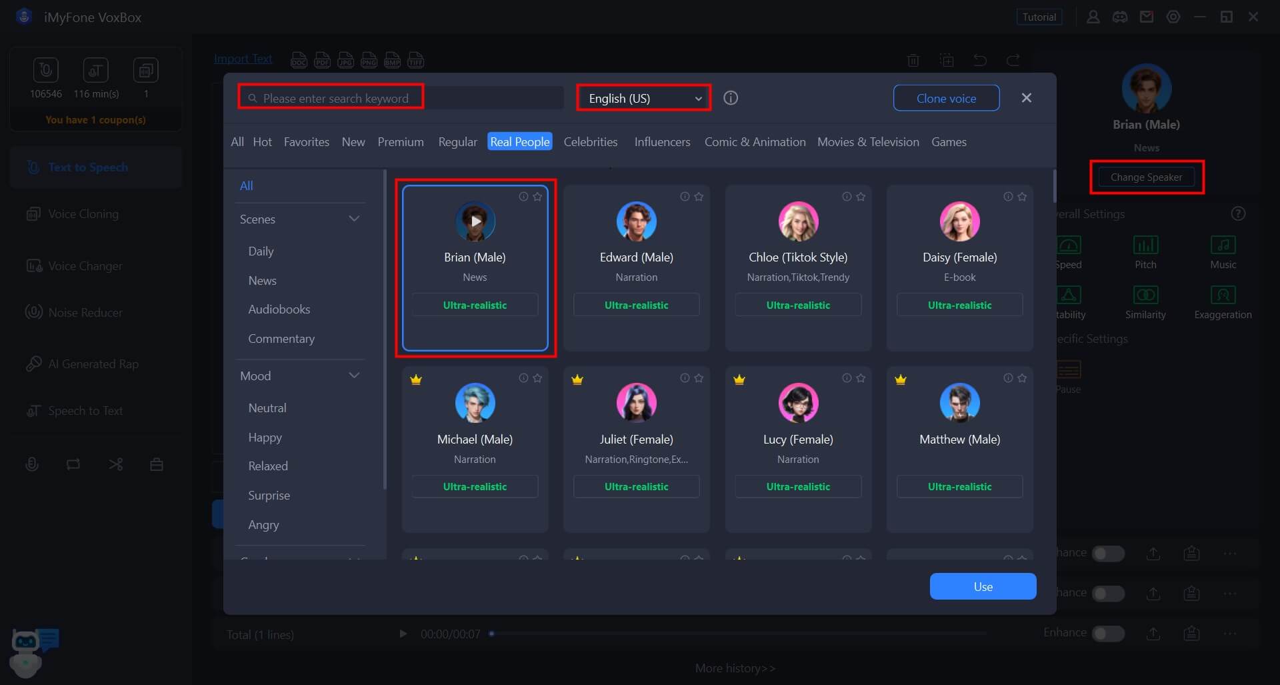
Task: Switch to the Favorites tab
Action: click(307, 141)
